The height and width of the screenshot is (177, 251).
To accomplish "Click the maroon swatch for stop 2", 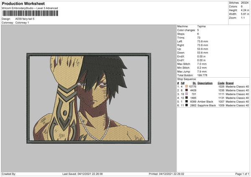I will pyautogui.click(x=187, y=90).
